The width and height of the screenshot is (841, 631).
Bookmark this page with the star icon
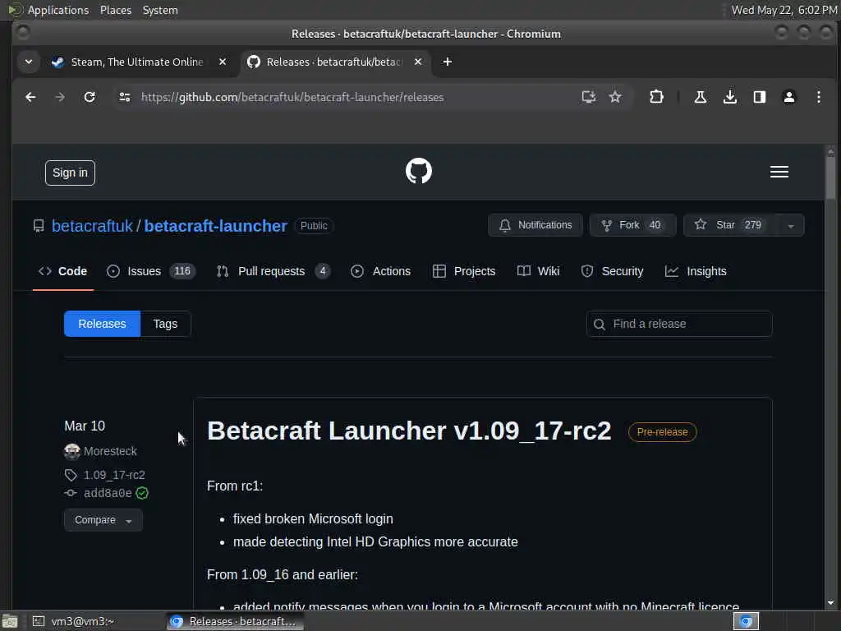pos(615,97)
